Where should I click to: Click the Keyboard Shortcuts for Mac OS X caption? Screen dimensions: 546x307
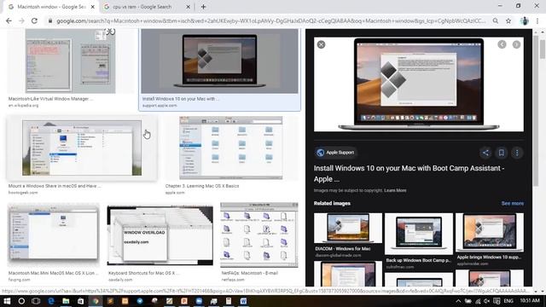(x=143, y=273)
